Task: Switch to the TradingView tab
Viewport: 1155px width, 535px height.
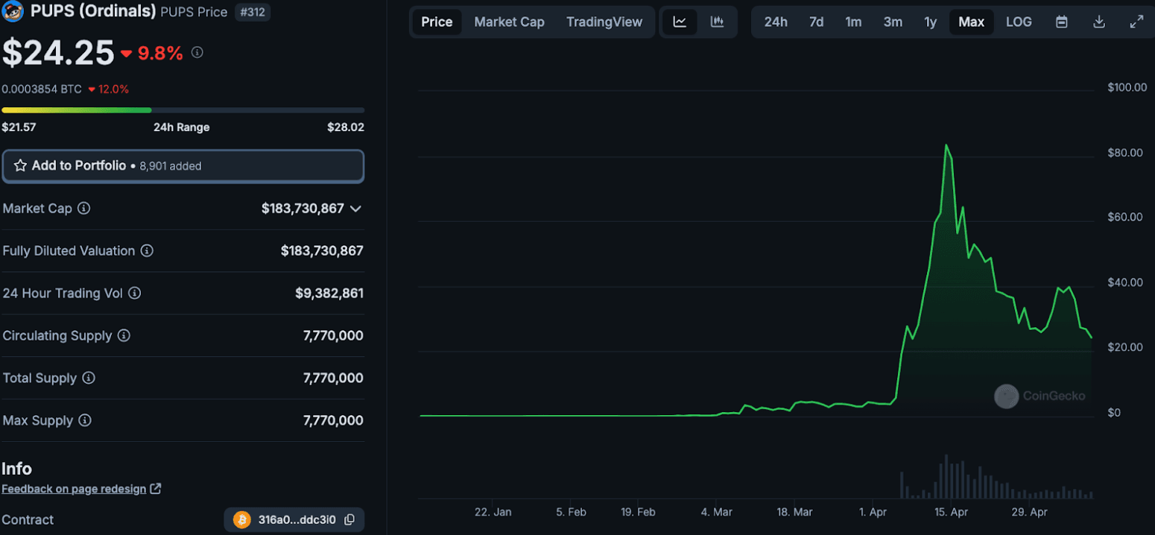Action: [x=604, y=22]
